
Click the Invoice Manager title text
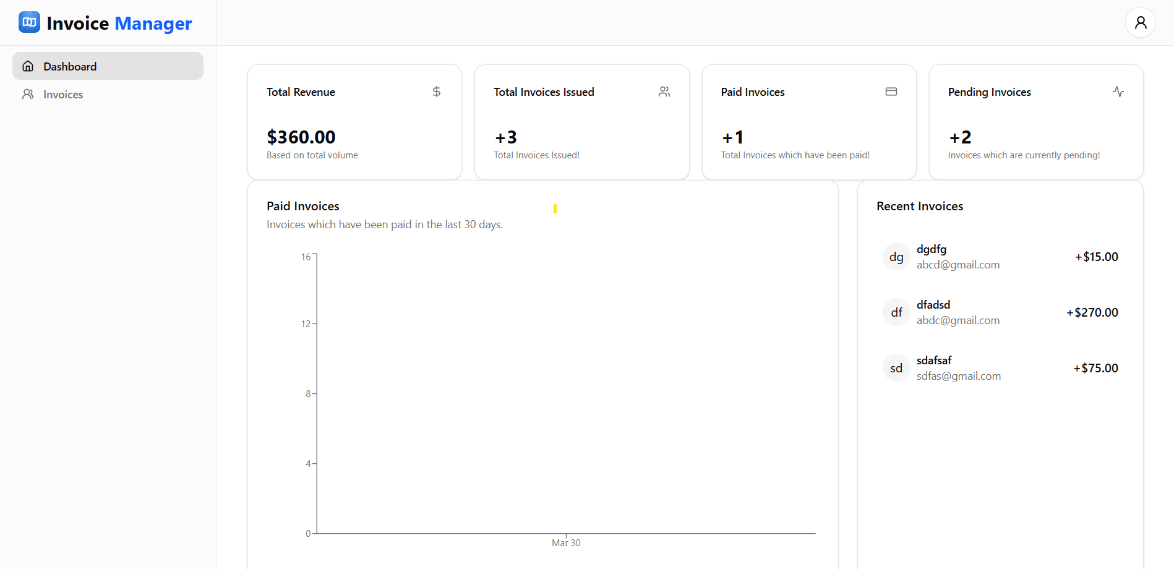pos(119,24)
